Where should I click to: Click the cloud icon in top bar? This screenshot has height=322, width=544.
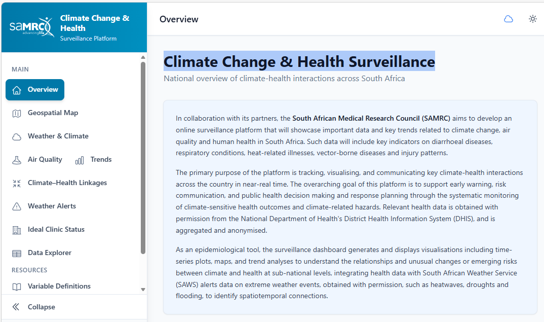(x=508, y=19)
